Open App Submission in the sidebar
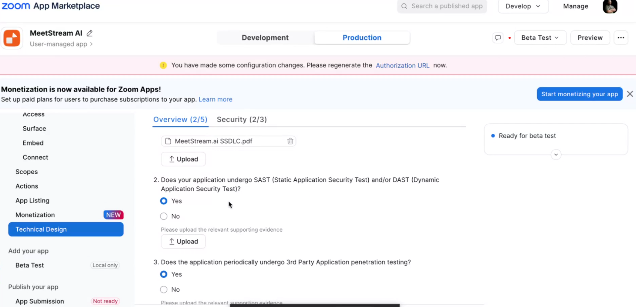Viewport: 636px width, 307px height. click(39, 301)
